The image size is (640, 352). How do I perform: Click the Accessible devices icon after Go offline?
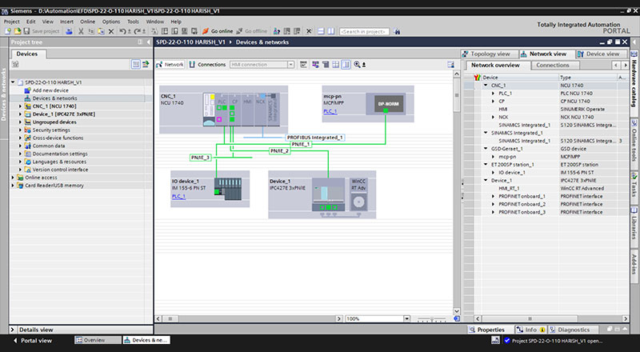tap(277, 31)
